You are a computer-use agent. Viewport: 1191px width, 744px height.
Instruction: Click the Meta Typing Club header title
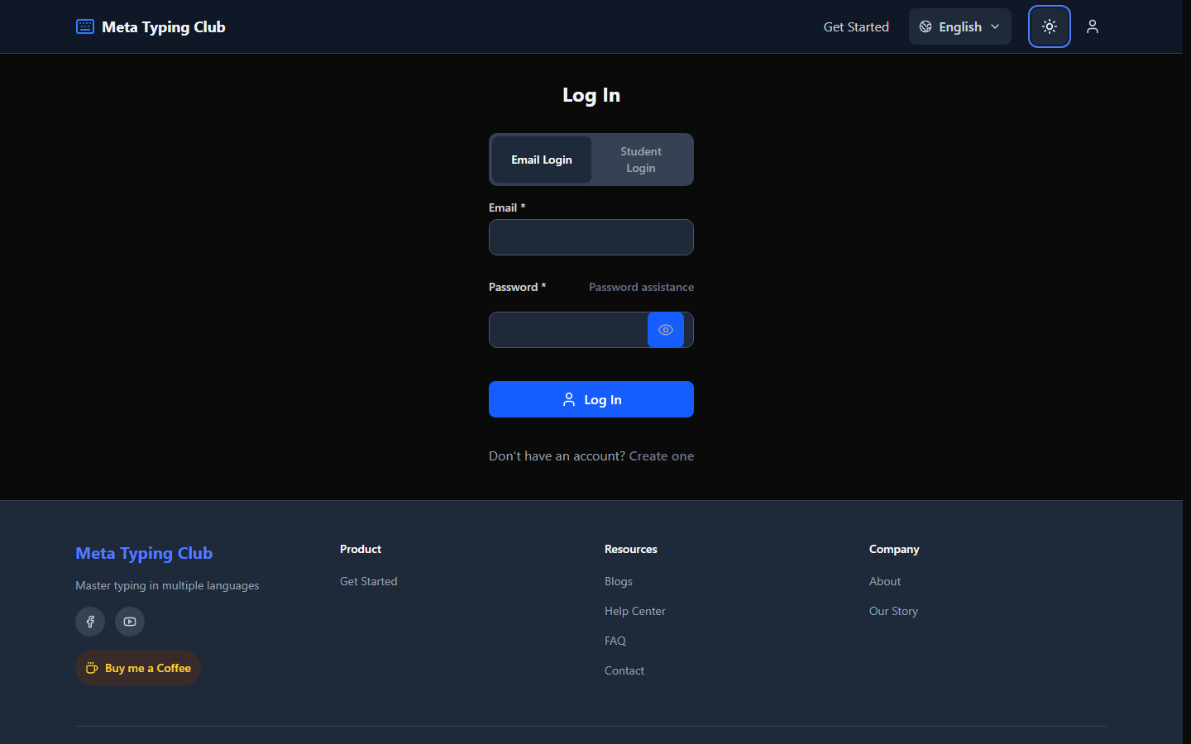pyautogui.click(x=164, y=26)
